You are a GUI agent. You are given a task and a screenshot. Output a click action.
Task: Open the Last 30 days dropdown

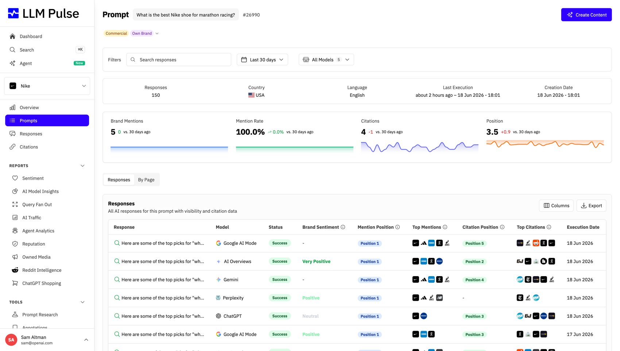point(262,59)
